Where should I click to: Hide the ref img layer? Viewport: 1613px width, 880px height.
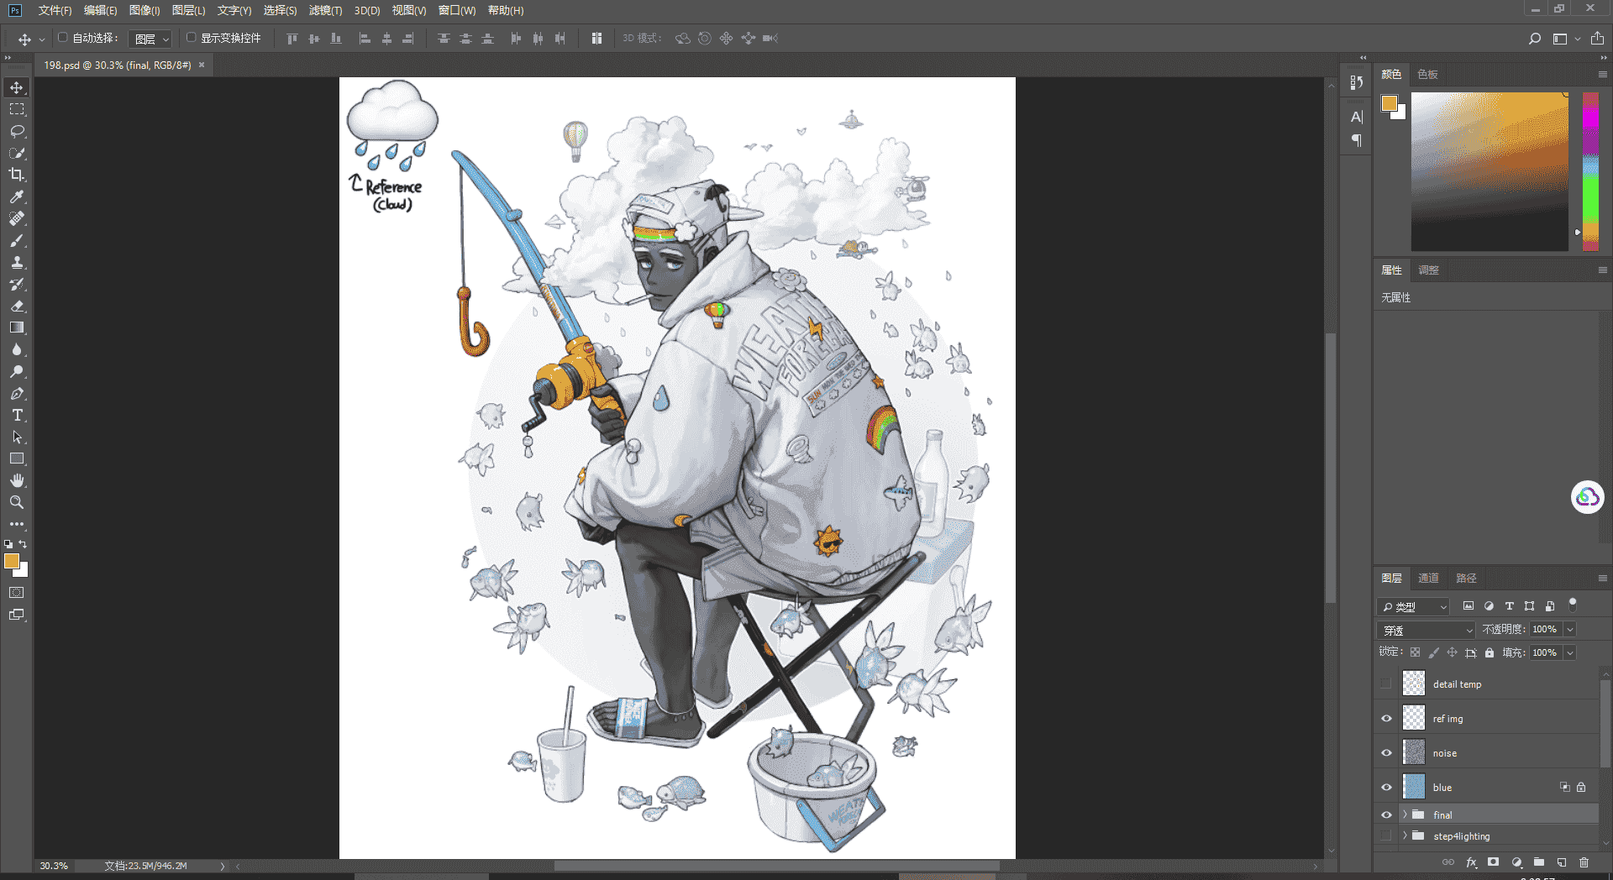click(x=1386, y=718)
